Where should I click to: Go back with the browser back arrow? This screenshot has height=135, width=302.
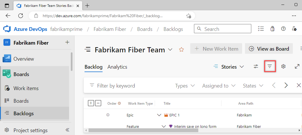coord(8,16)
